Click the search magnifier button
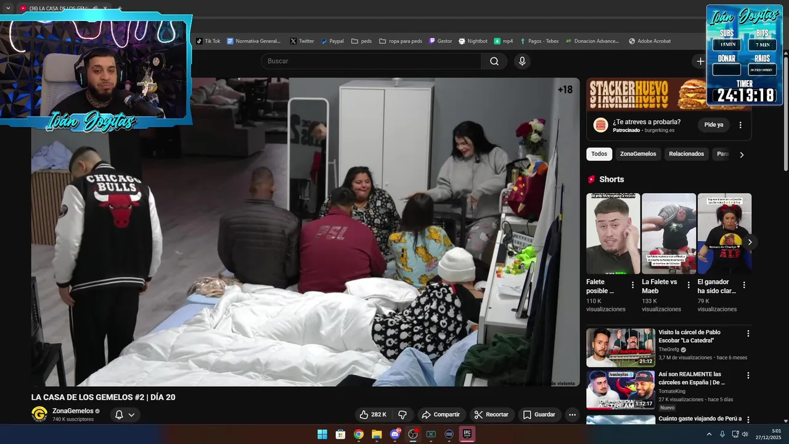This screenshot has width=789, height=444. point(494,61)
